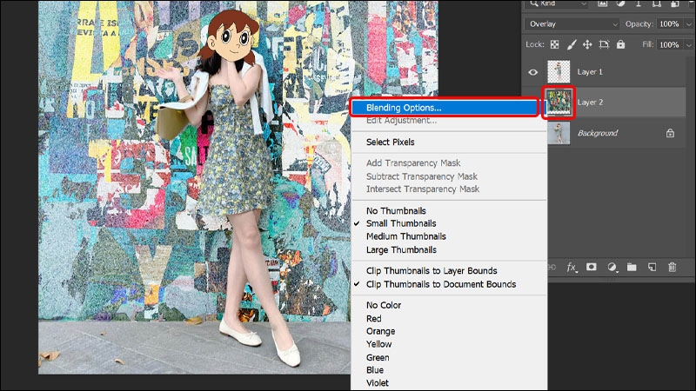Click the Opacity 100% field
696x391 pixels.
[669, 24]
